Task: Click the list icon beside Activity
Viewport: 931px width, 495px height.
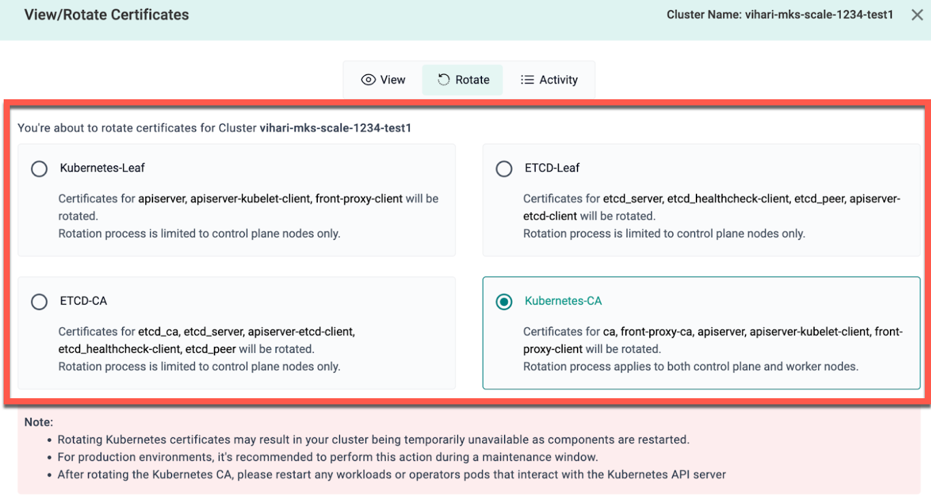Action: click(527, 80)
